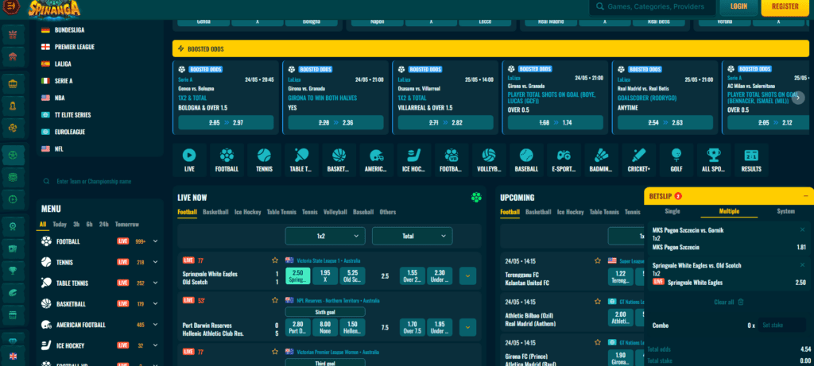Viewport: 814px width, 366px height.
Task: Open the 1x2 market dropdown in Live Now
Action: coord(325,236)
